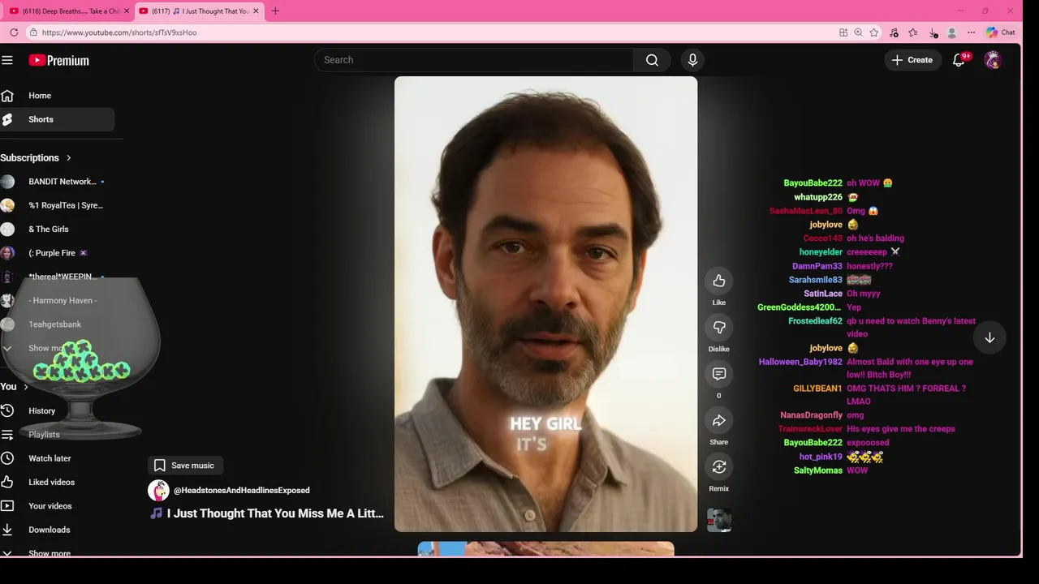This screenshot has height=584, width=1039.
Task: Click the uploader's channel avatar
Action: click(x=158, y=490)
